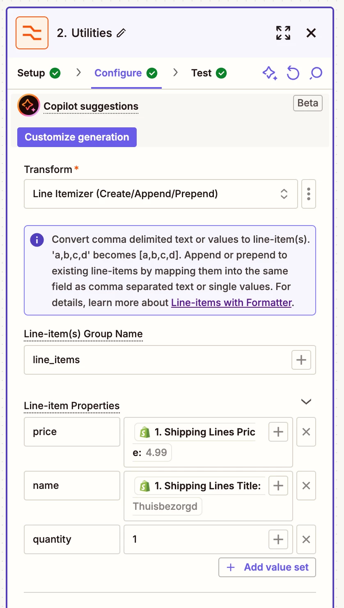Open Transform field three-dot options
This screenshot has width=344, height=608.
(309, 194)
